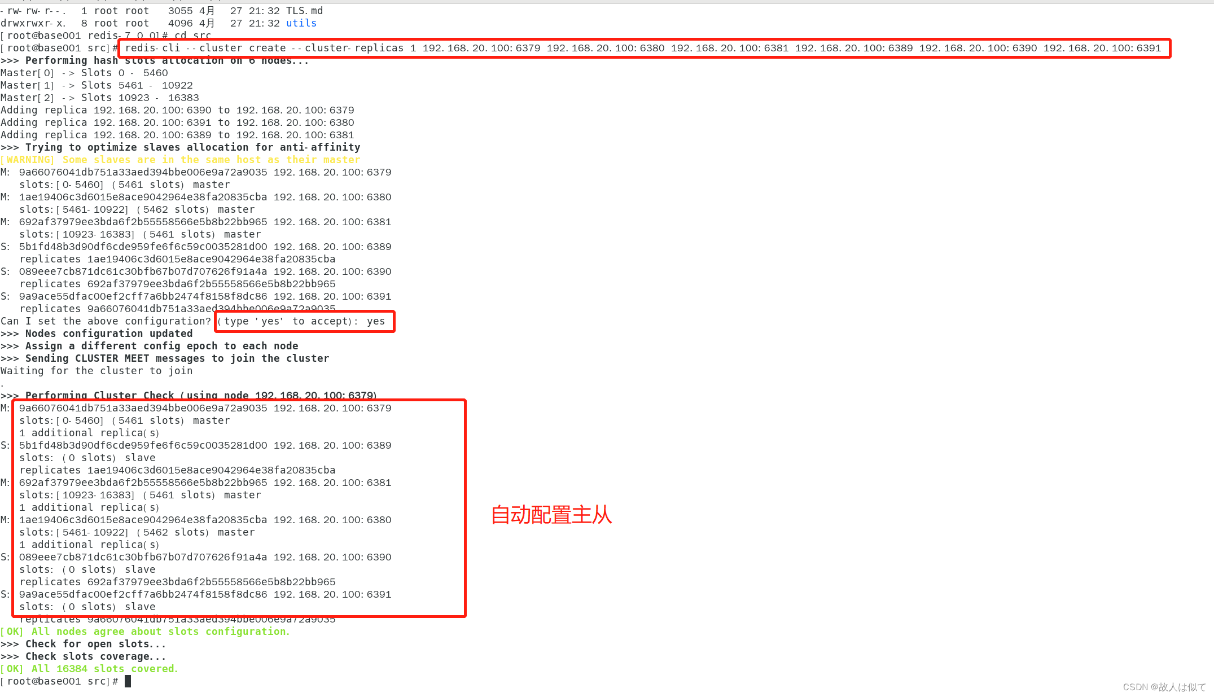Click 'slots:[5461-10922] (5462 slots) master' in cluster check

pos(137,532)
